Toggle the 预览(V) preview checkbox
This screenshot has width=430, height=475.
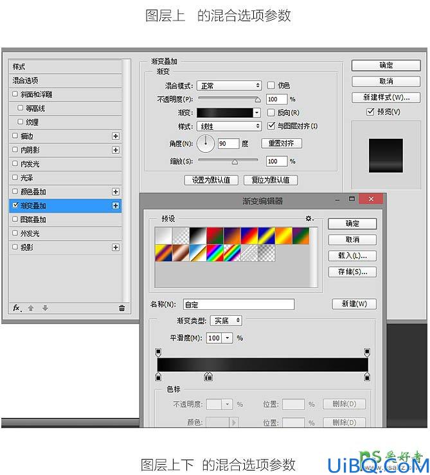(370, 112)
